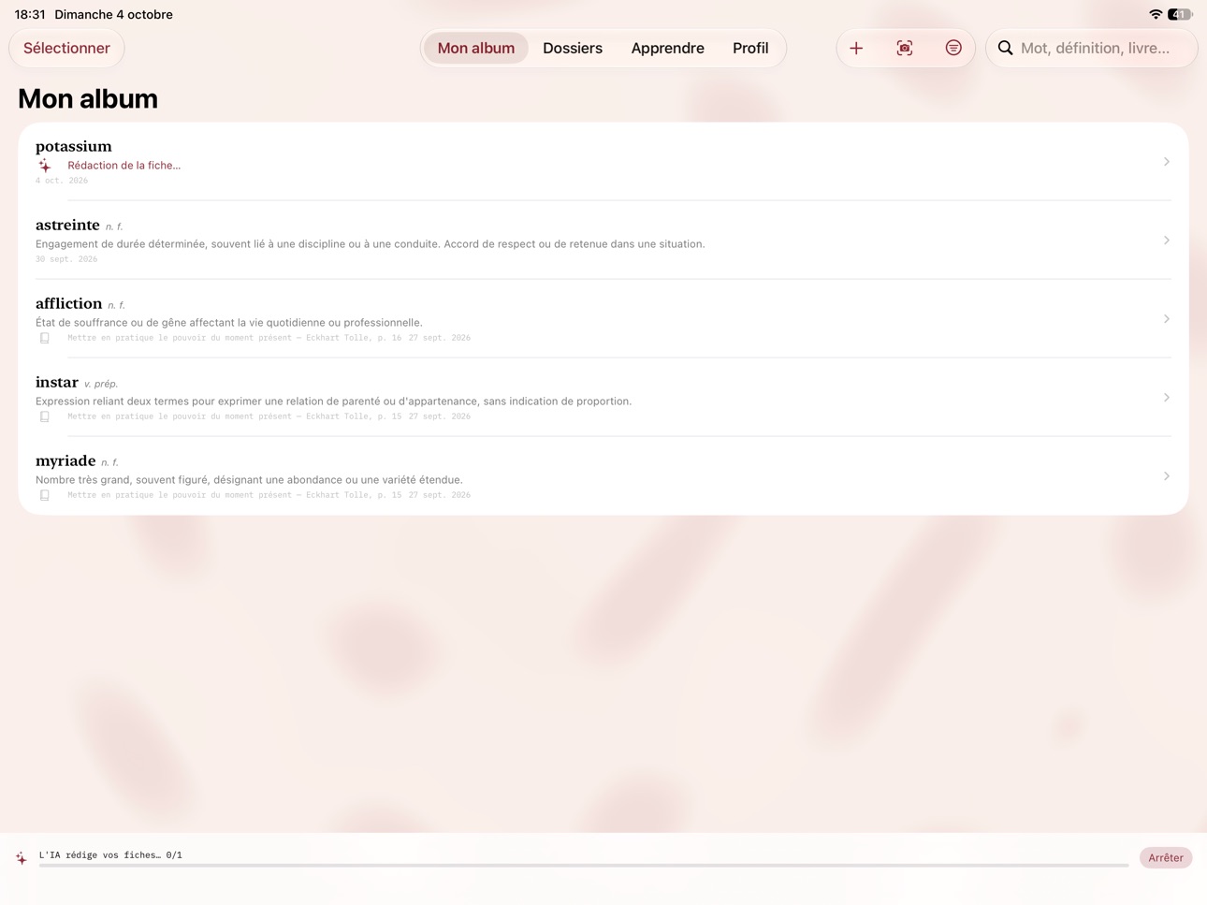Select the word 'myriade'
The width and height of the screenshot is (1207, 905).
coord(65,460)
